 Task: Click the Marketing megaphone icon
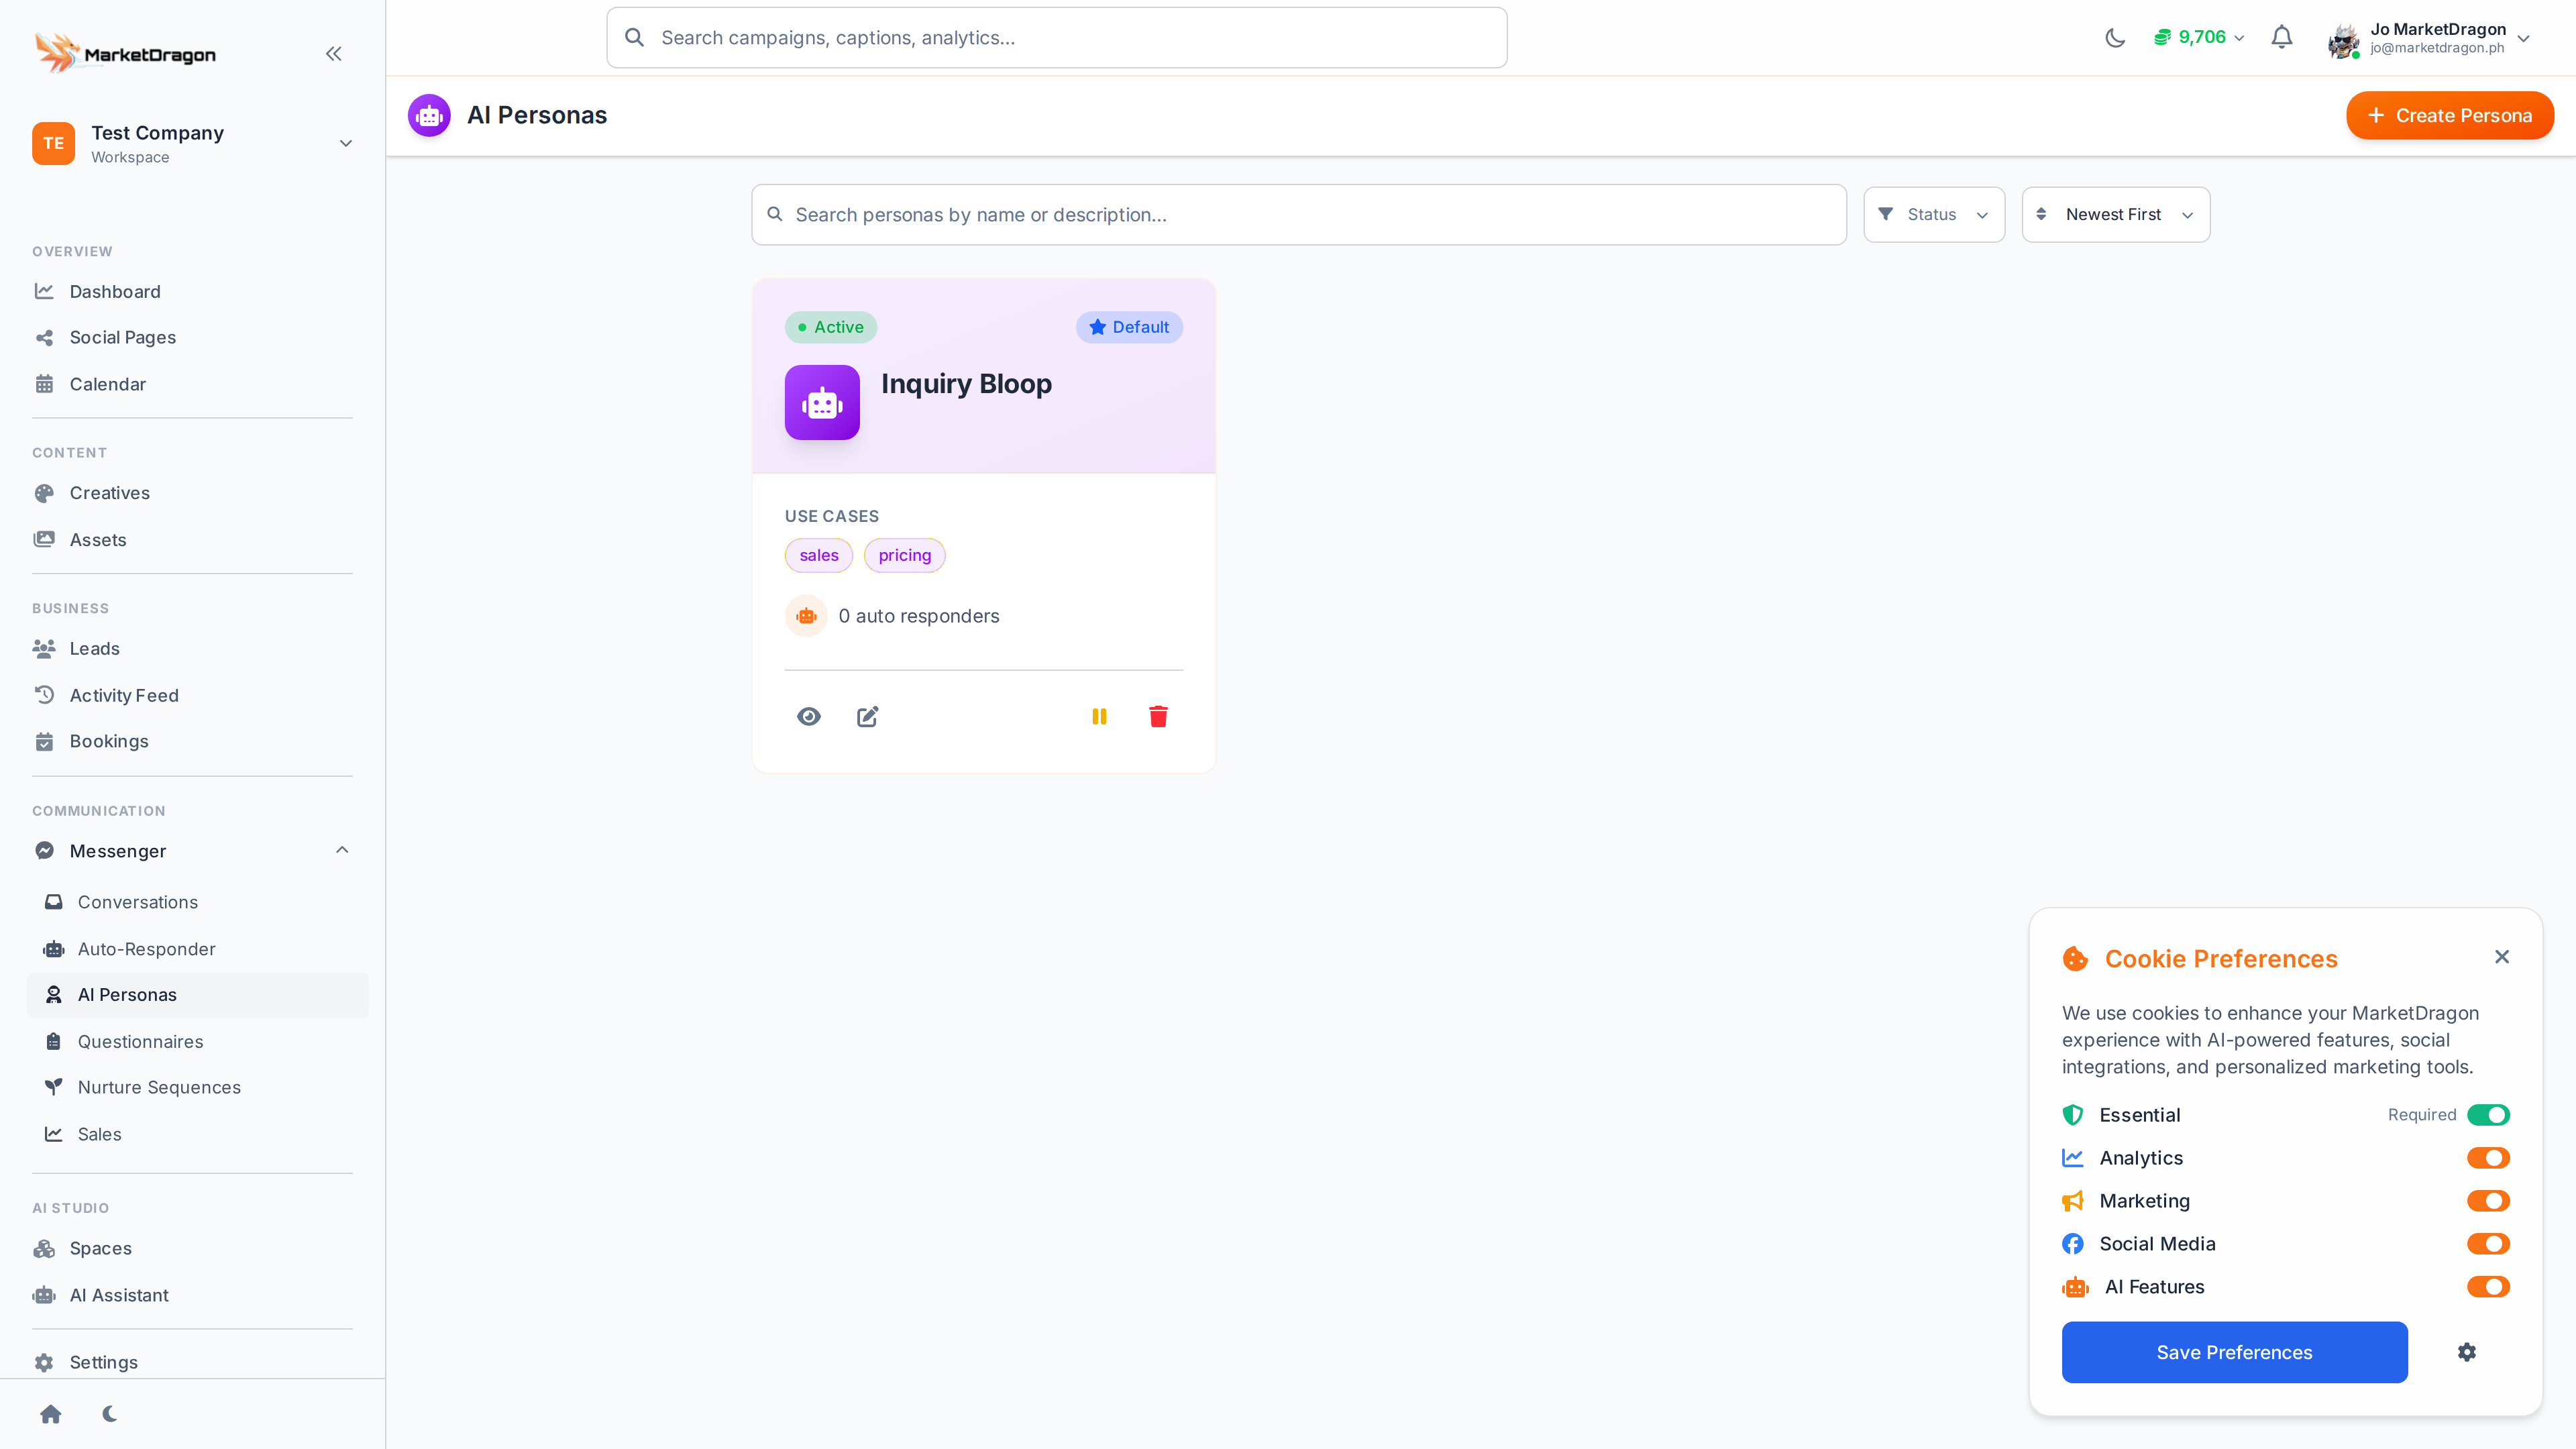click(x=2073, y=1201)
